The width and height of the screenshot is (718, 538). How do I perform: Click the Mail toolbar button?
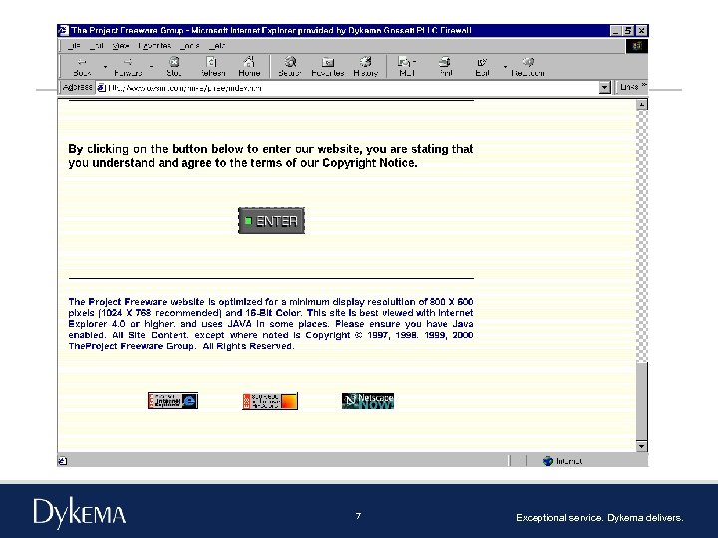click(x=405, y=67)
